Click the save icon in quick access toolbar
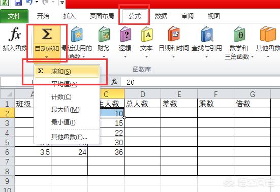Viewport: 280px width, 192px height. (18, 3)
